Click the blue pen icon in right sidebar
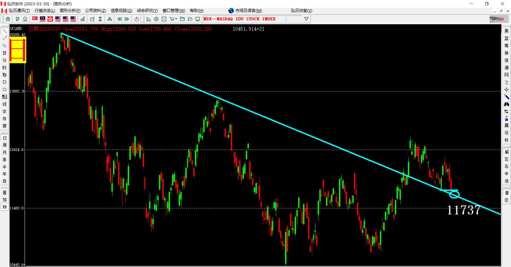 click(x=506, y=97)
